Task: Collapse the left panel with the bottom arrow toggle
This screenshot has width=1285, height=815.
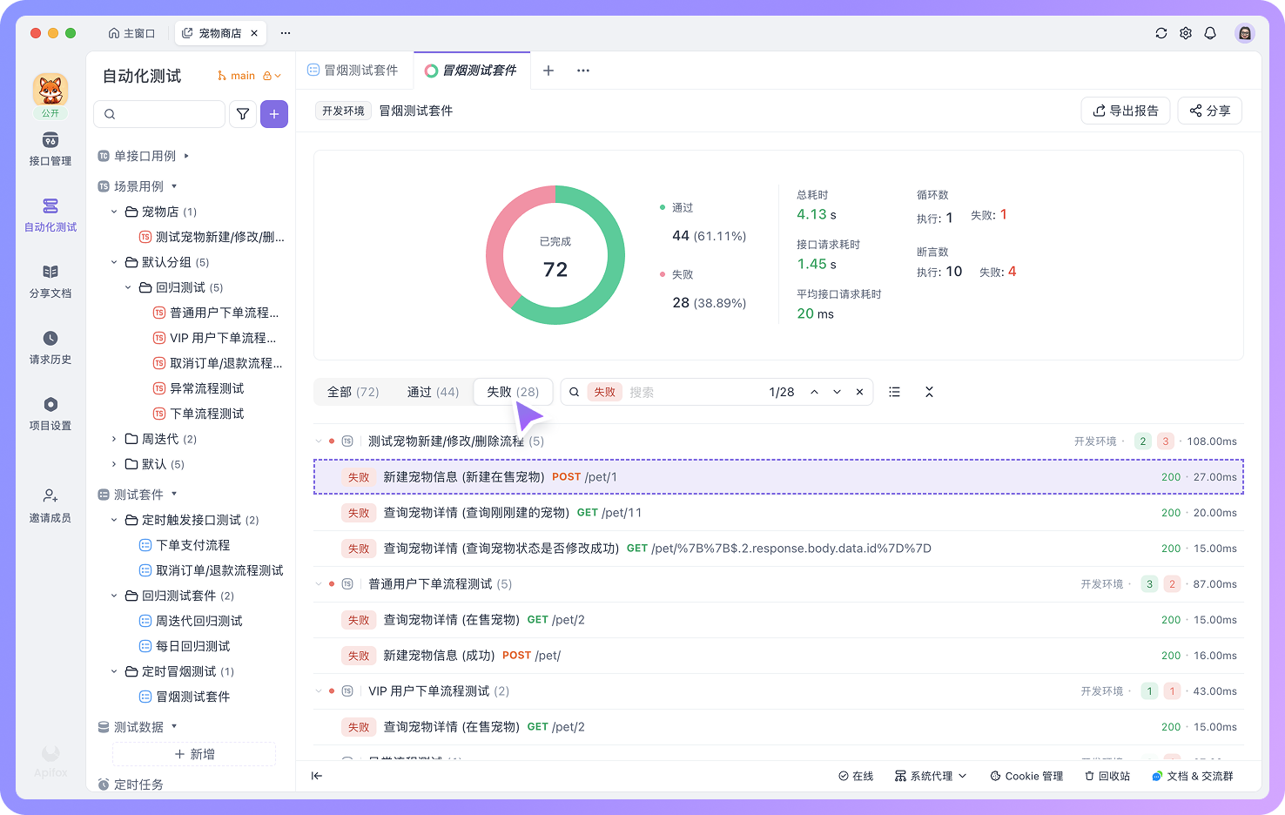Action: [317, 776]
